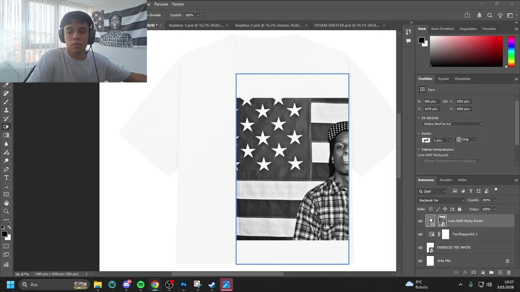
Task: Select the Clone Stamp tool
Action: pyautogui.click(x=6, y=110)
